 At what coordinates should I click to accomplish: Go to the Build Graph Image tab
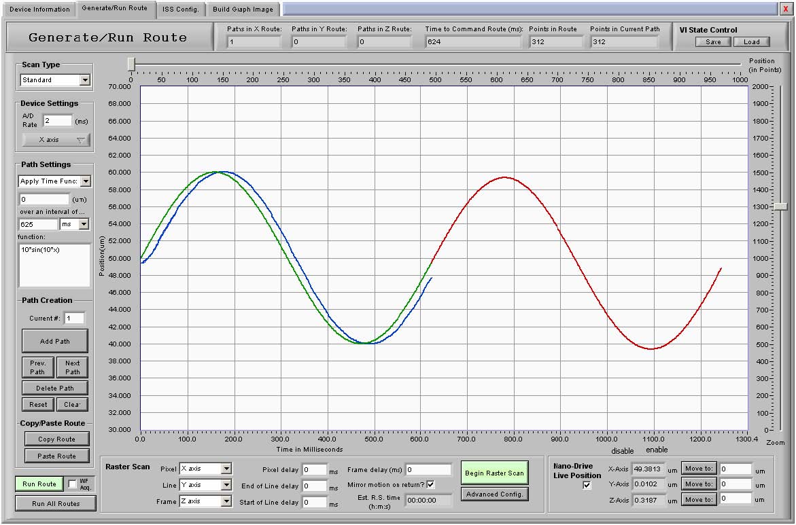tap(243, 9)
